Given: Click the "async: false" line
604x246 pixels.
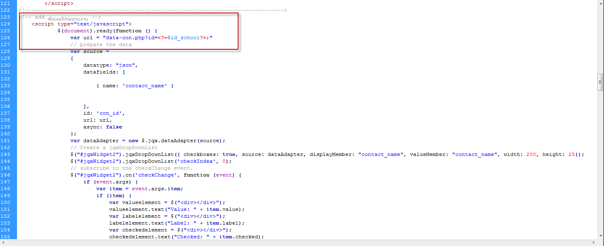Looking at the screenshot, I should [103, 127].
